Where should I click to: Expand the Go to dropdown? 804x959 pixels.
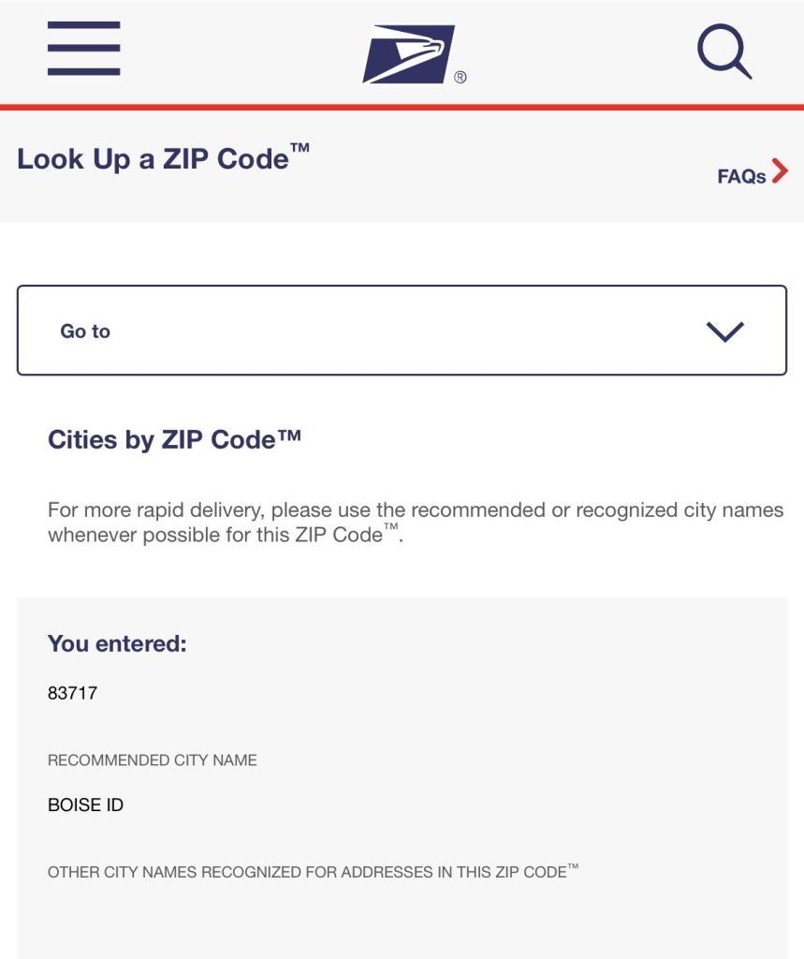click(x=402, y=330)
